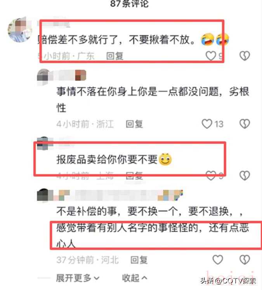Expand more replies via 展开更多

coord(78,278)
